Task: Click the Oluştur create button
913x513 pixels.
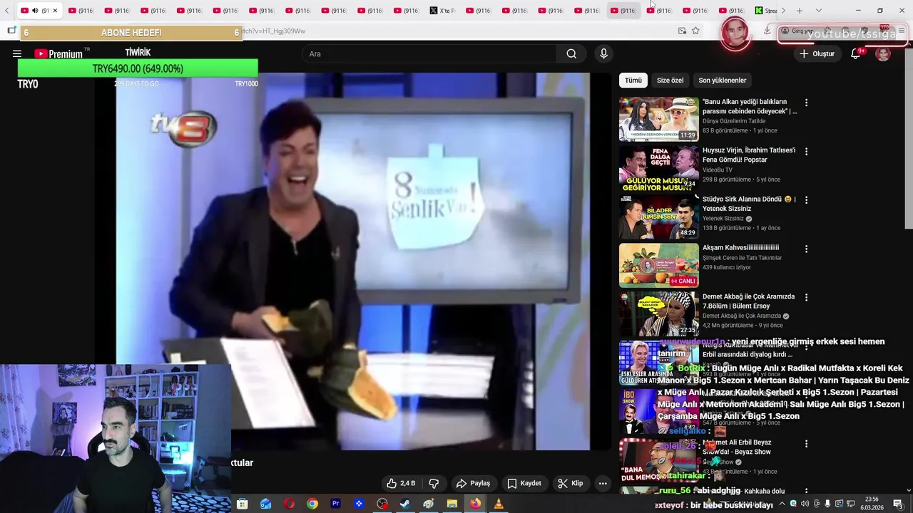Action: pos(817,53)
